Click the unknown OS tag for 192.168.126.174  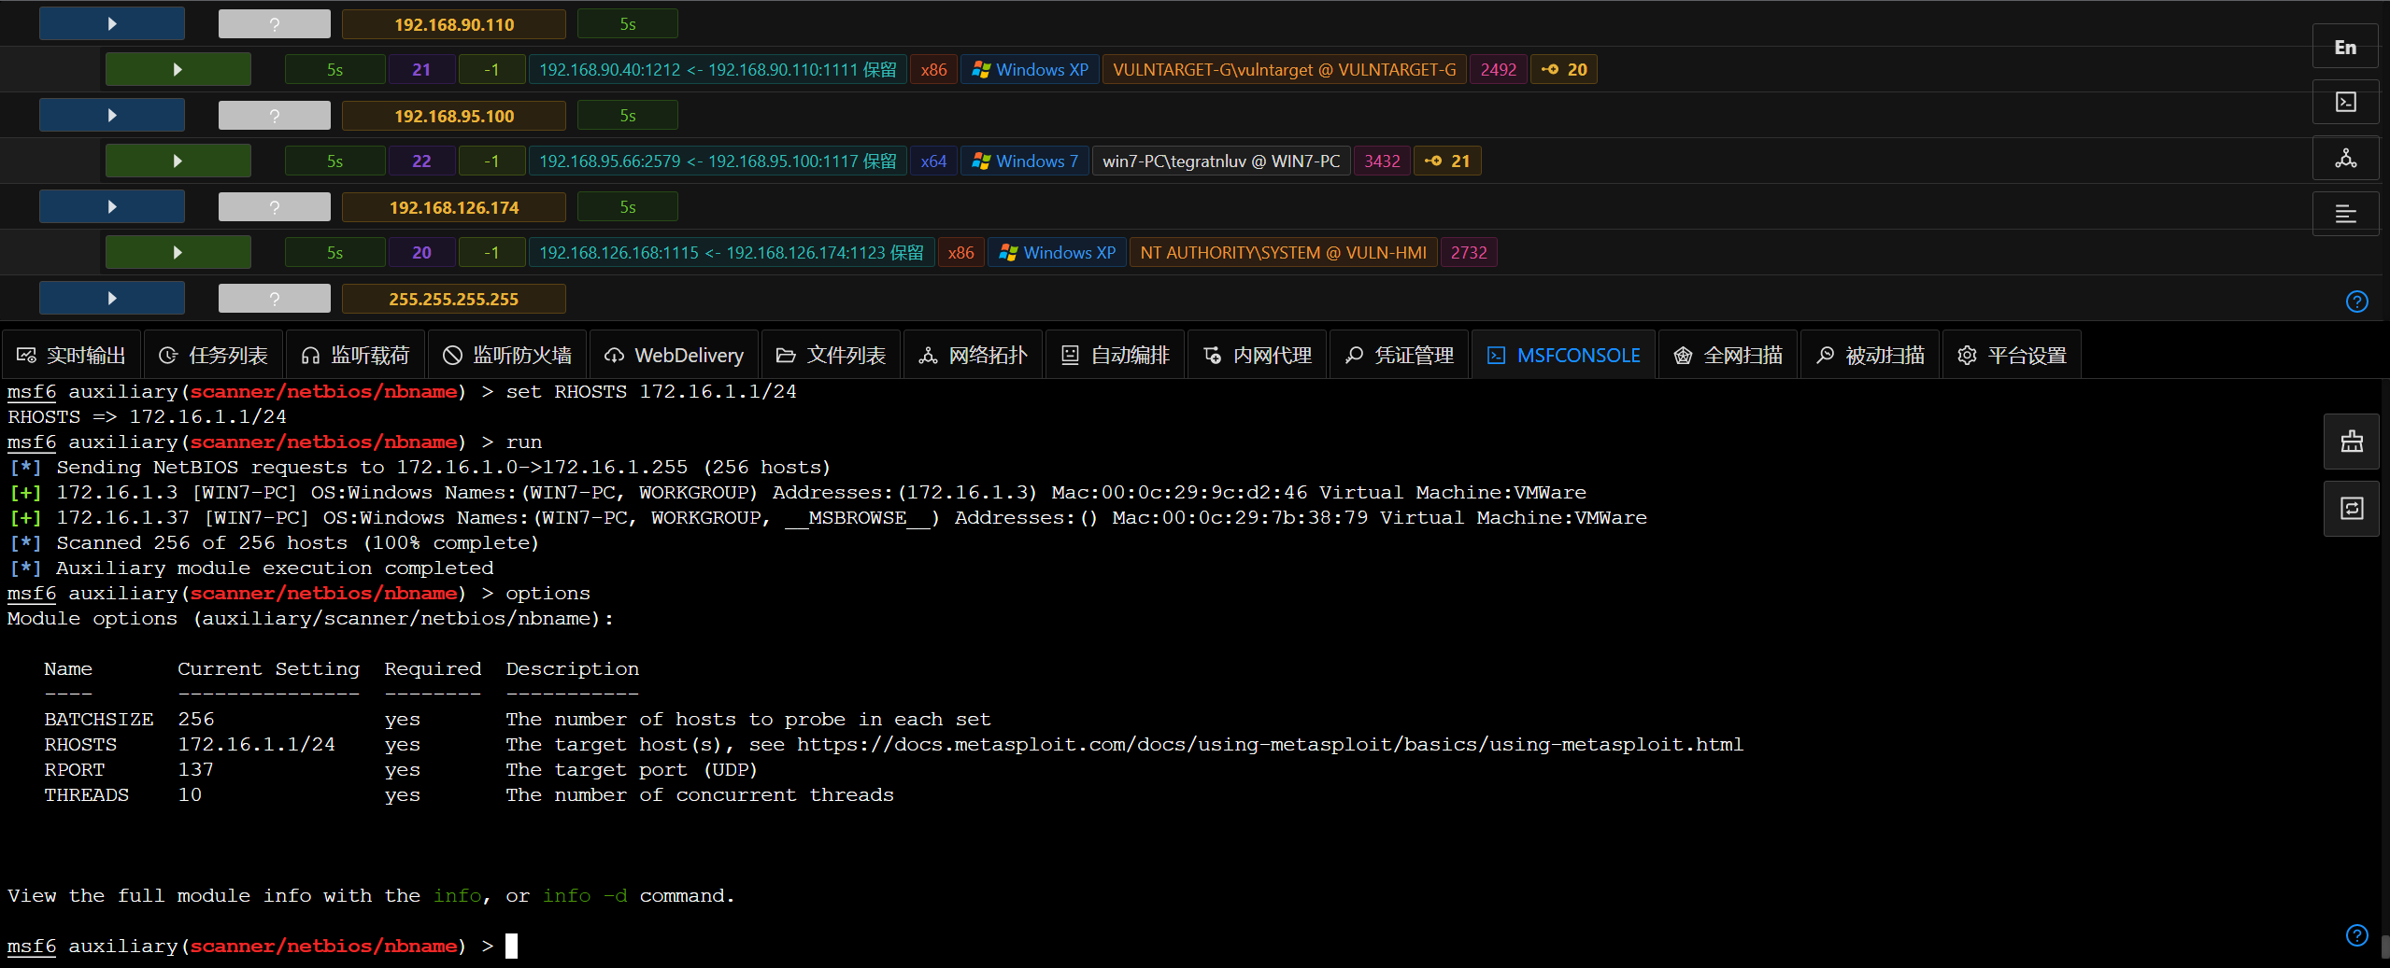[274, 207]
